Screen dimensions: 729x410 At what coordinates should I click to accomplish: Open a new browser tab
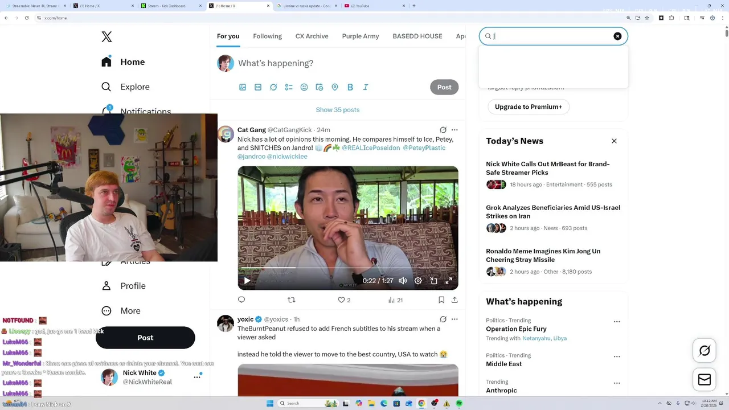[x=413, y=6]
